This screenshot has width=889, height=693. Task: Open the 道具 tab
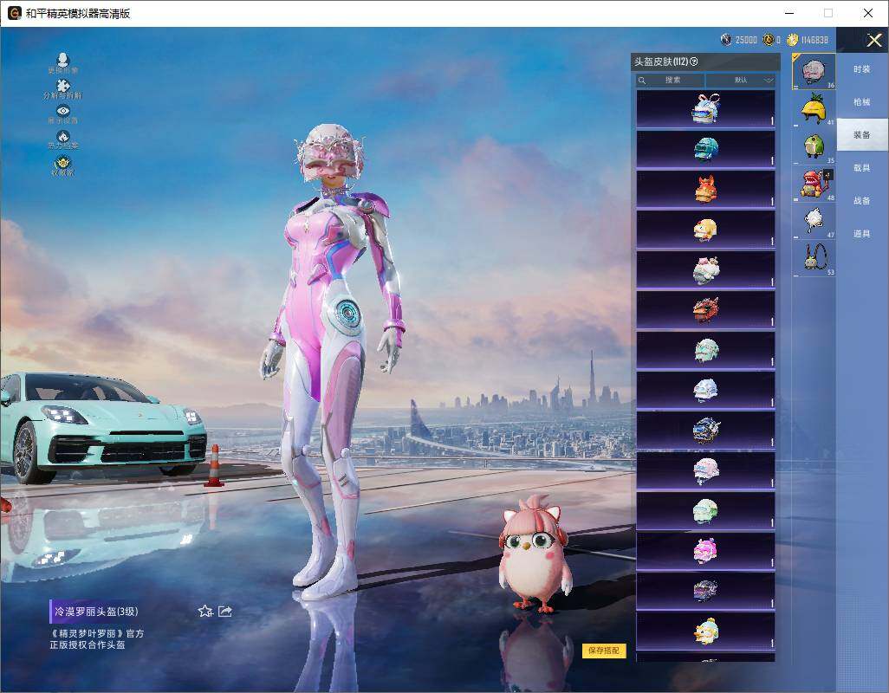862,234
